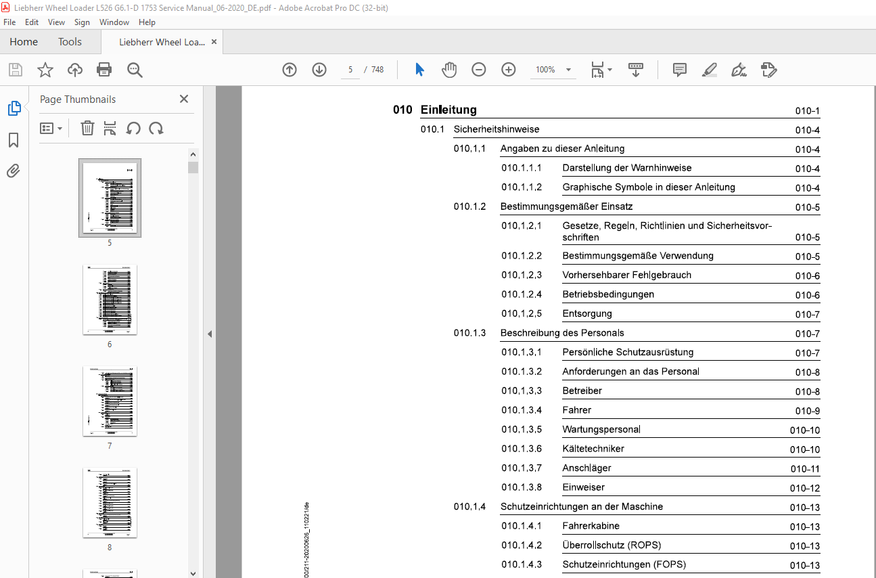Select the Highlight text tool

tap(710, 70)
